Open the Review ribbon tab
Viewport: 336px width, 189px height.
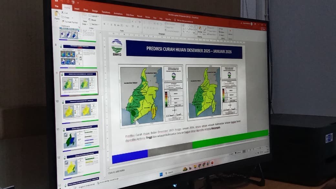coord(148,17)
